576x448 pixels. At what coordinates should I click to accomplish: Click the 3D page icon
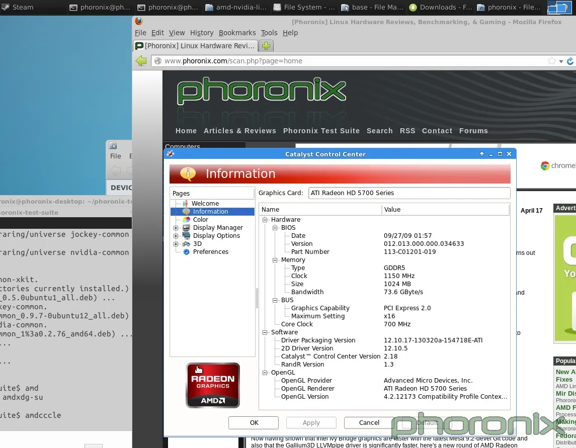(186, 244)
